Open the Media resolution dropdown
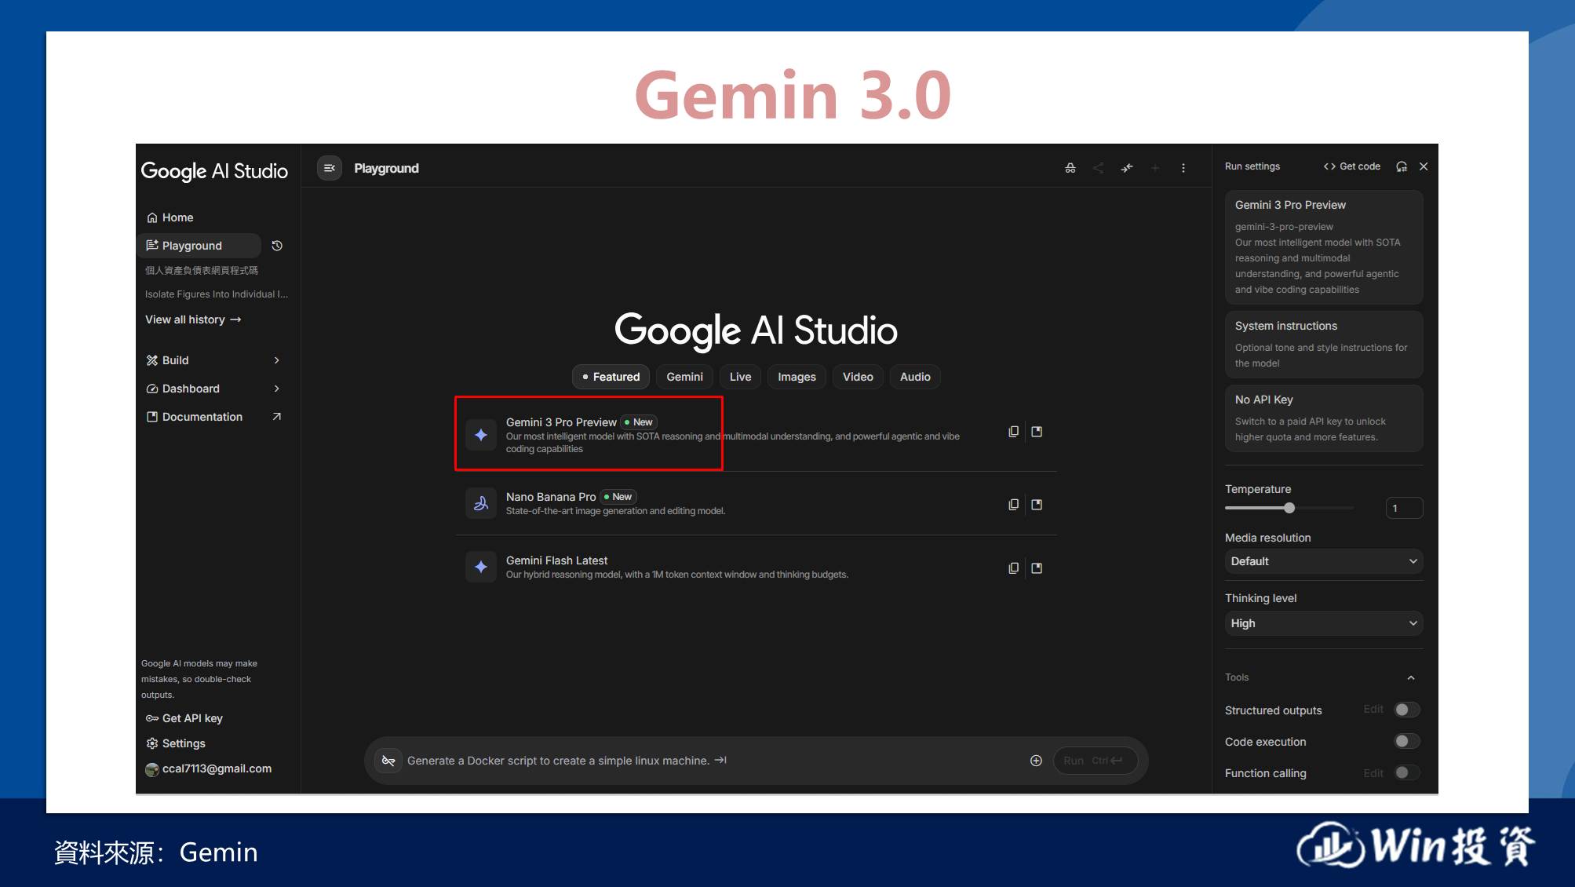The height and width of the screenshot is (887, 1575). coord(1323,561)
